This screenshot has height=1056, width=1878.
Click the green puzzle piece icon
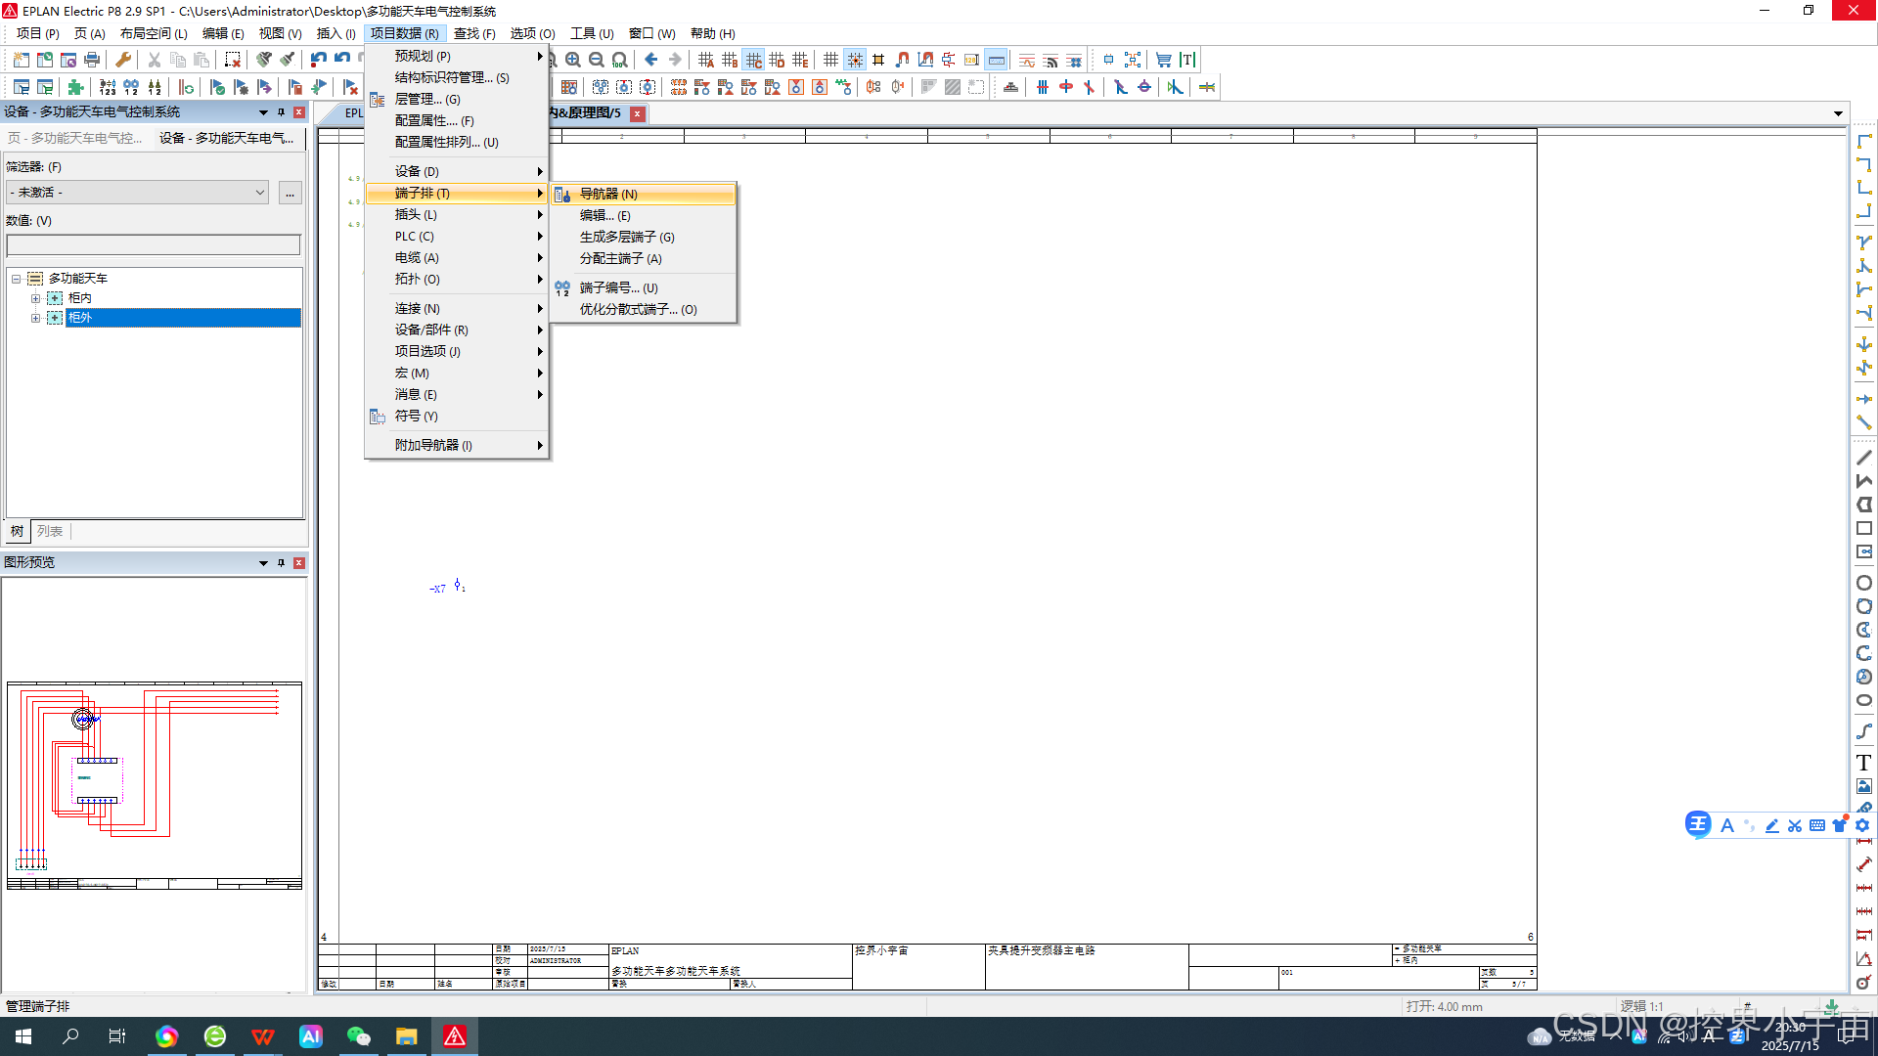coord(76,87)
